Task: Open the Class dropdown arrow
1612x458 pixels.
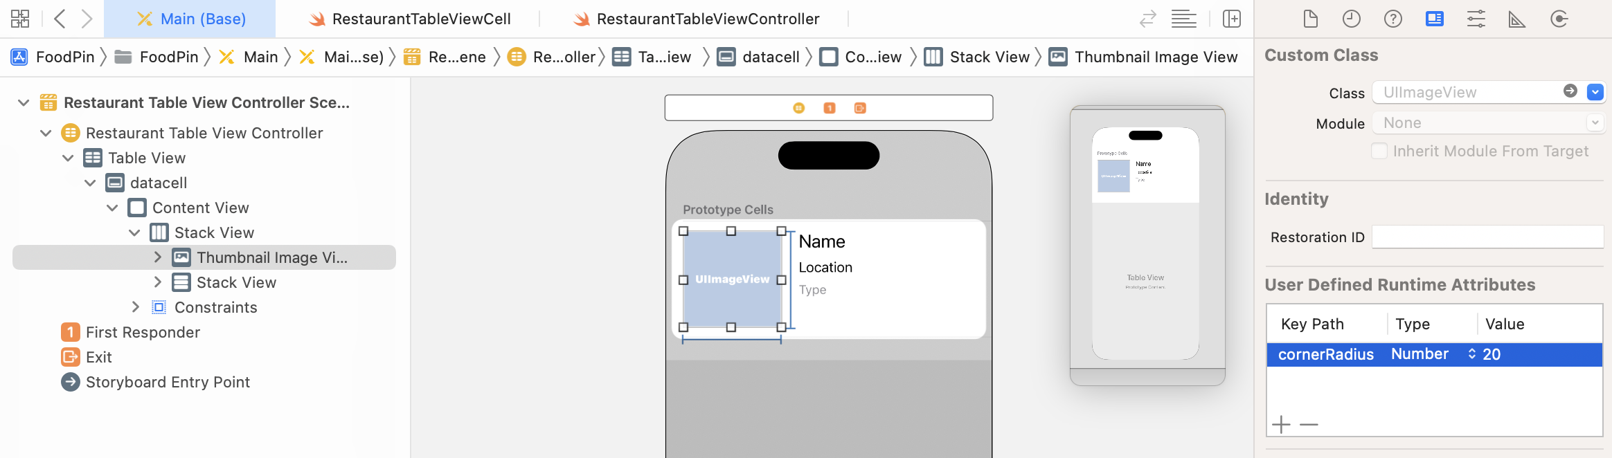Action: coord(1595,92)
